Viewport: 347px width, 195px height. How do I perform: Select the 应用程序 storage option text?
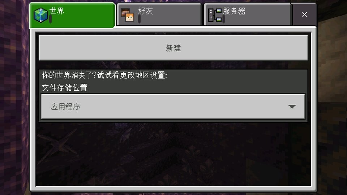click(x=65, y=107)
